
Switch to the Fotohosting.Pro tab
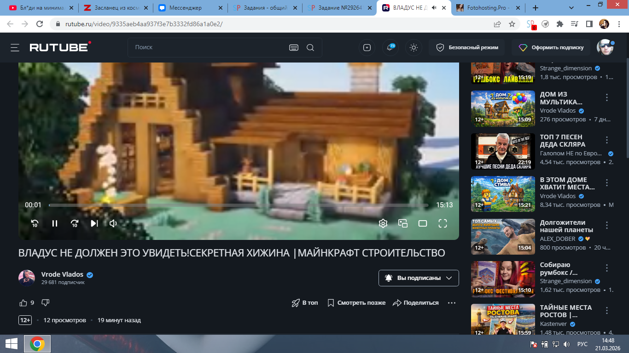[x=489, y=8]
